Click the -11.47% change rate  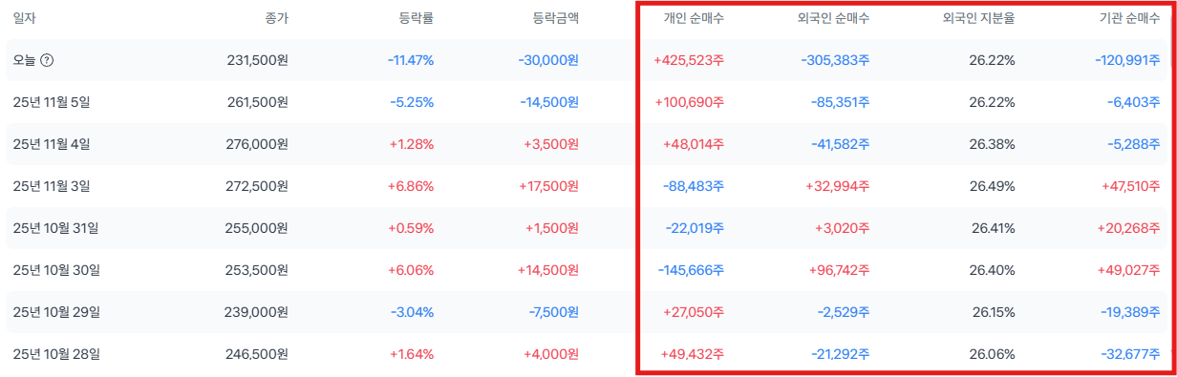pyautogui.click(x=411, y=60)
